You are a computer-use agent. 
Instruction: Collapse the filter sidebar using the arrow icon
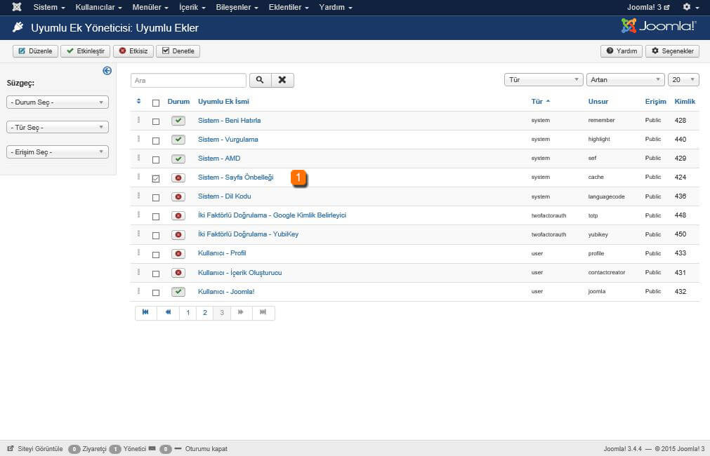pos(107,70)
